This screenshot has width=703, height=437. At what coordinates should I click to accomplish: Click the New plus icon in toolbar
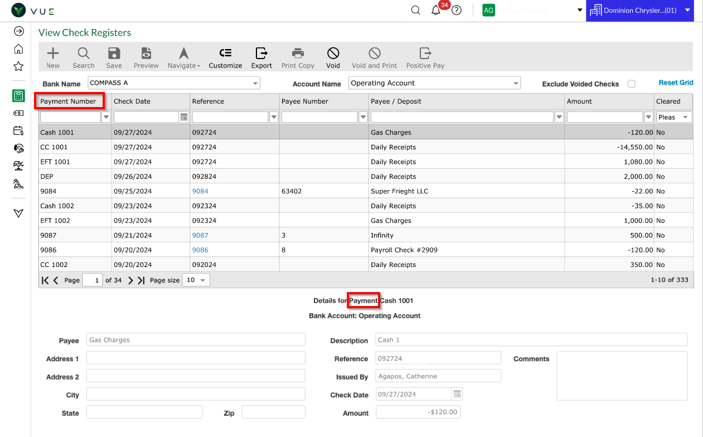pyautogui.click(x=53, y=54)
